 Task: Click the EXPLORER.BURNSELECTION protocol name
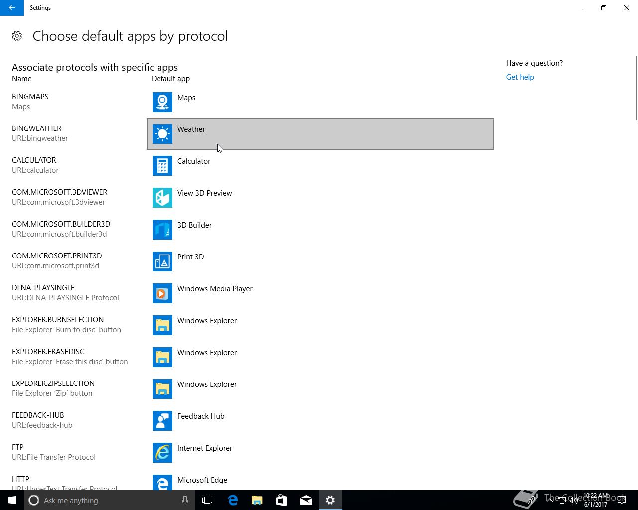[58, 320]
